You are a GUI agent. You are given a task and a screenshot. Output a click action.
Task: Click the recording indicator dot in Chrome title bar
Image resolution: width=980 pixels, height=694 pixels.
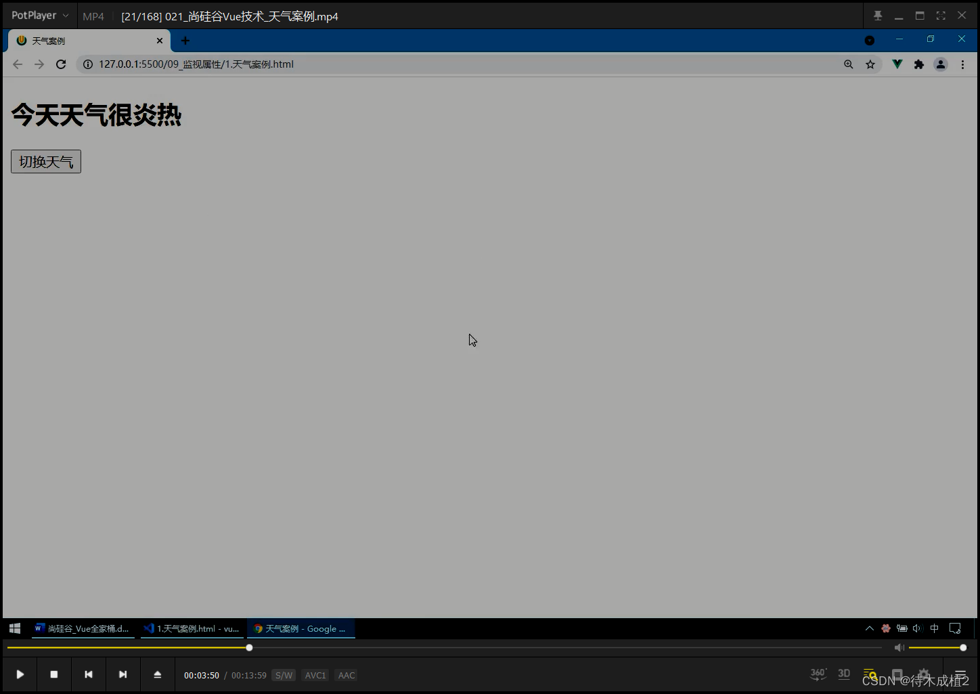coord(870,41)
